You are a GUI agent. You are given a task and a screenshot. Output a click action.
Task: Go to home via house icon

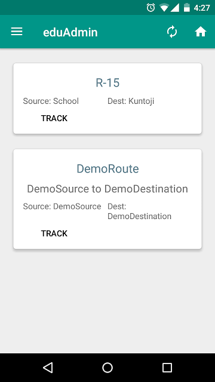coord(201,32)
